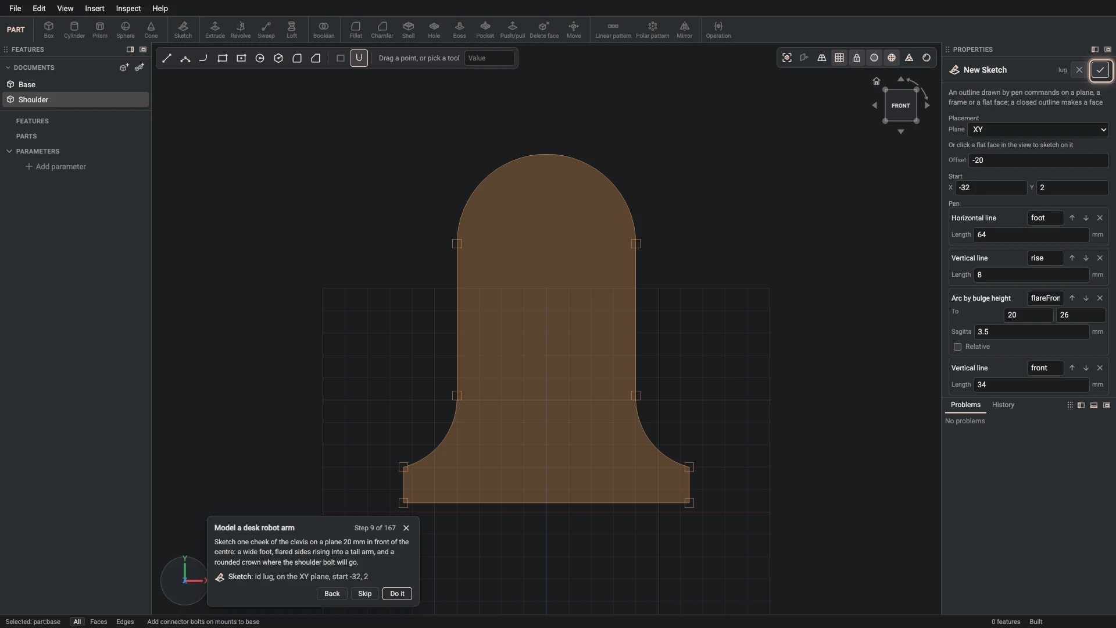Open the Polar pattern tool

pos(653,30)
